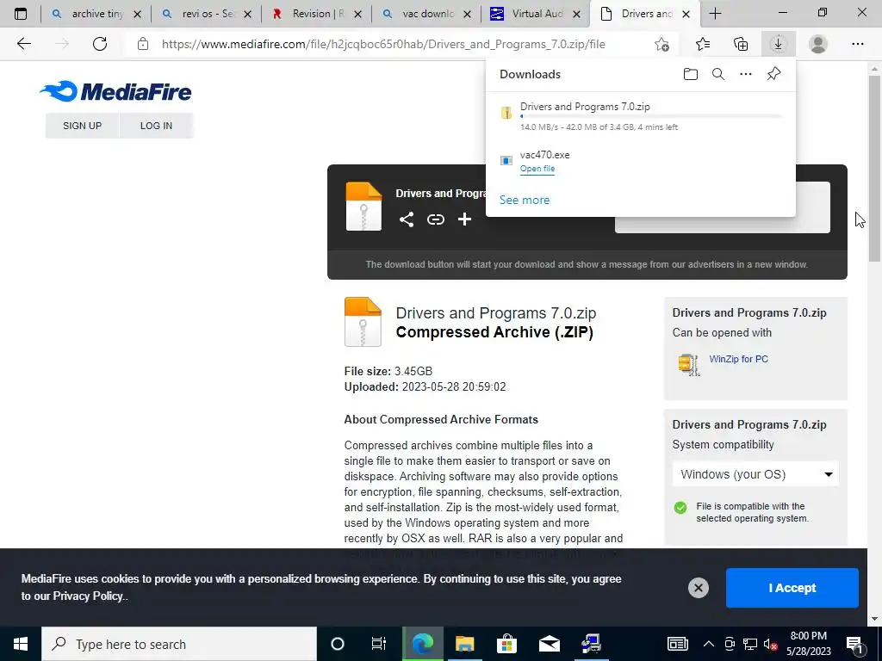Expand the Windows (your OS) dropdown
This screenshot has height=661, width=882.
point(755,474)
